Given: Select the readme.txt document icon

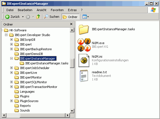Looking at the screenshot, I should (x=84, y=76).
